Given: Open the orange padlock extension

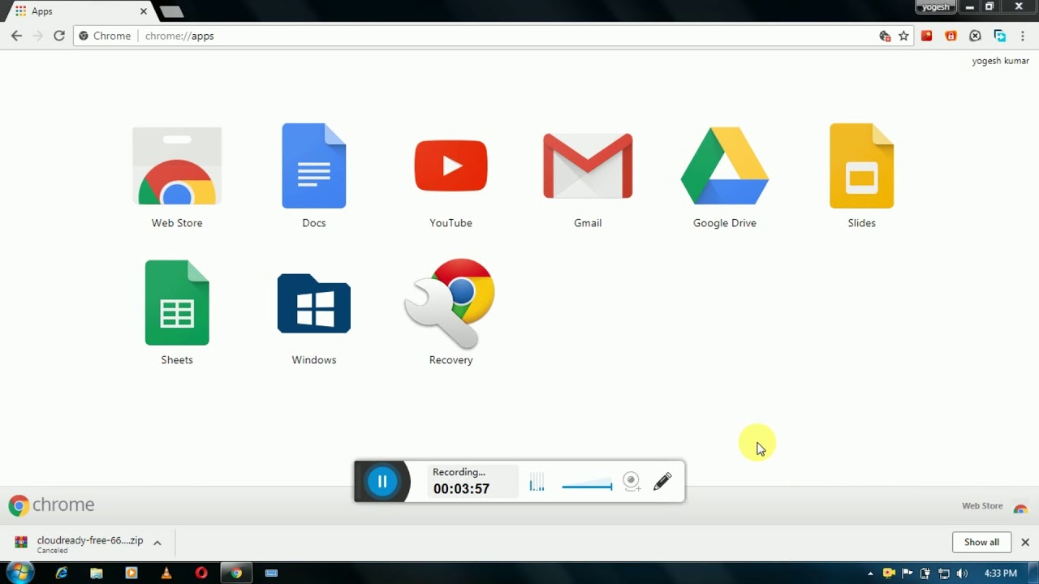Looking at the screenshot, I should point(951,36).
